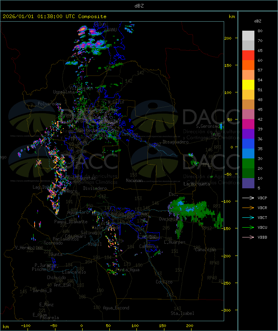The height and width of the screenshot is (331, 278).
Task: Click the light gray 70-80 dBZ swatch
Action: point(248,36)
